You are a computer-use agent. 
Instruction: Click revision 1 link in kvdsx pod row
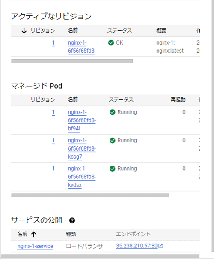[x=53, y=169]
